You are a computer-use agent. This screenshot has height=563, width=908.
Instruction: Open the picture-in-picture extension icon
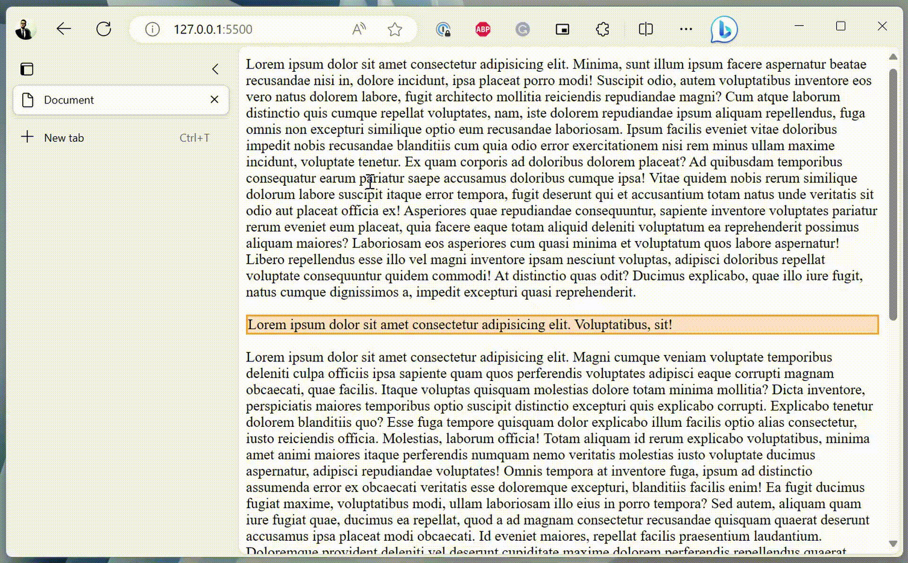[562, 29]
